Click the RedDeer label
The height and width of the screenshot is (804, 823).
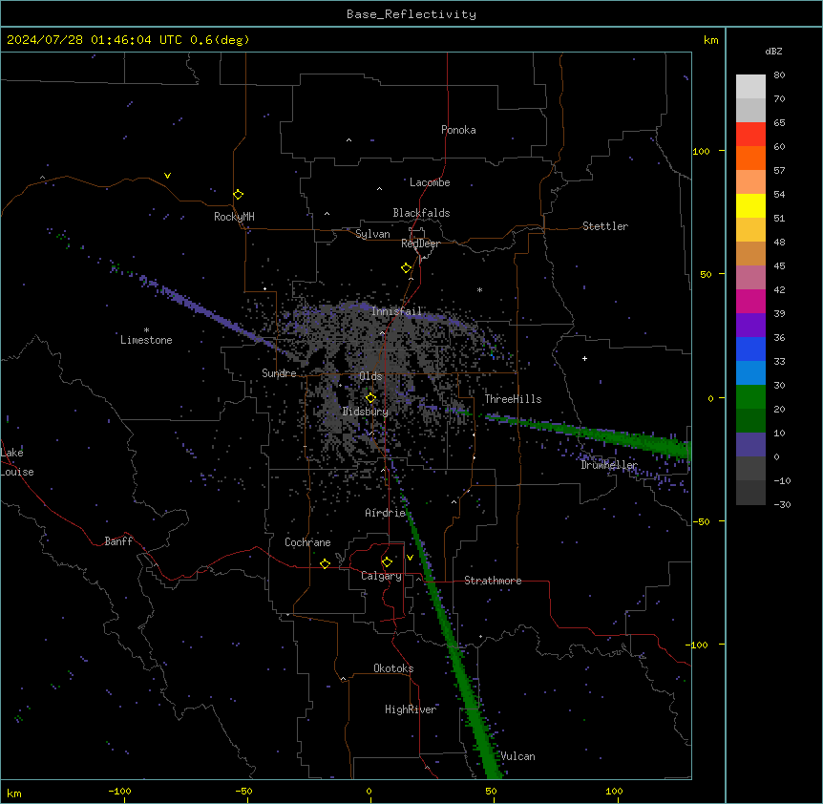click(420, 243)
